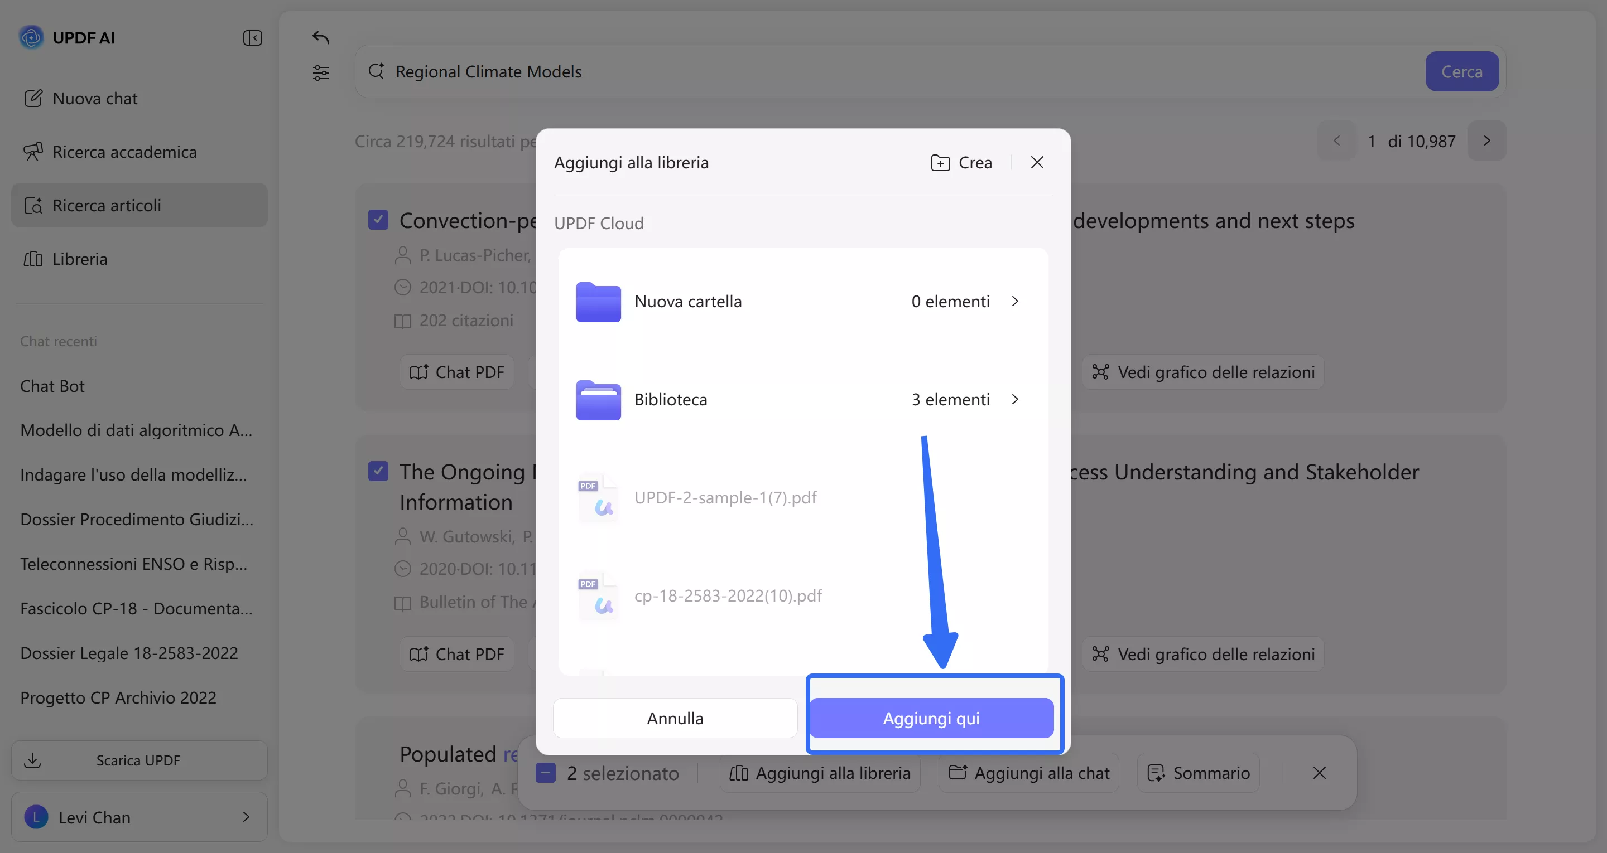Uncheck the Convection article checkbox
Screen dimensions: 1607x853
[378, 219]
